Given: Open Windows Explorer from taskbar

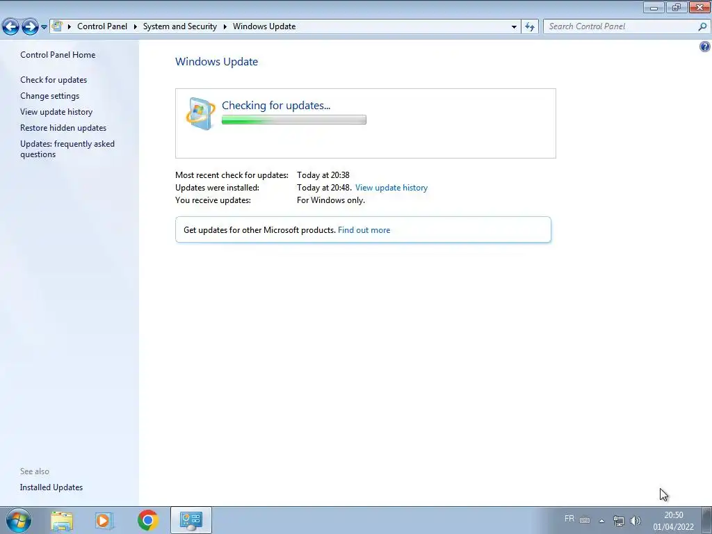Looking at the screenshot, I should point(62,520).
